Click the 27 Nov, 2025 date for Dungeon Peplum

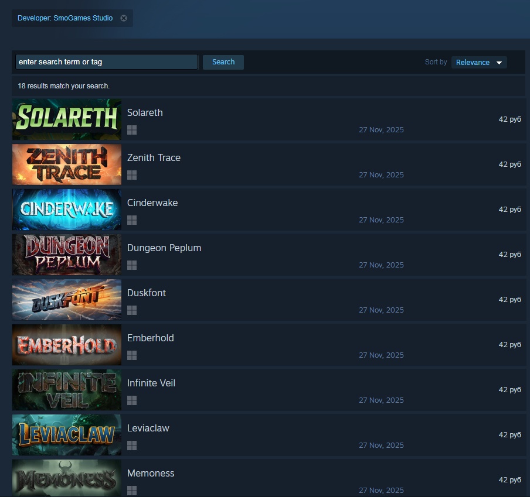coord(381,265)
